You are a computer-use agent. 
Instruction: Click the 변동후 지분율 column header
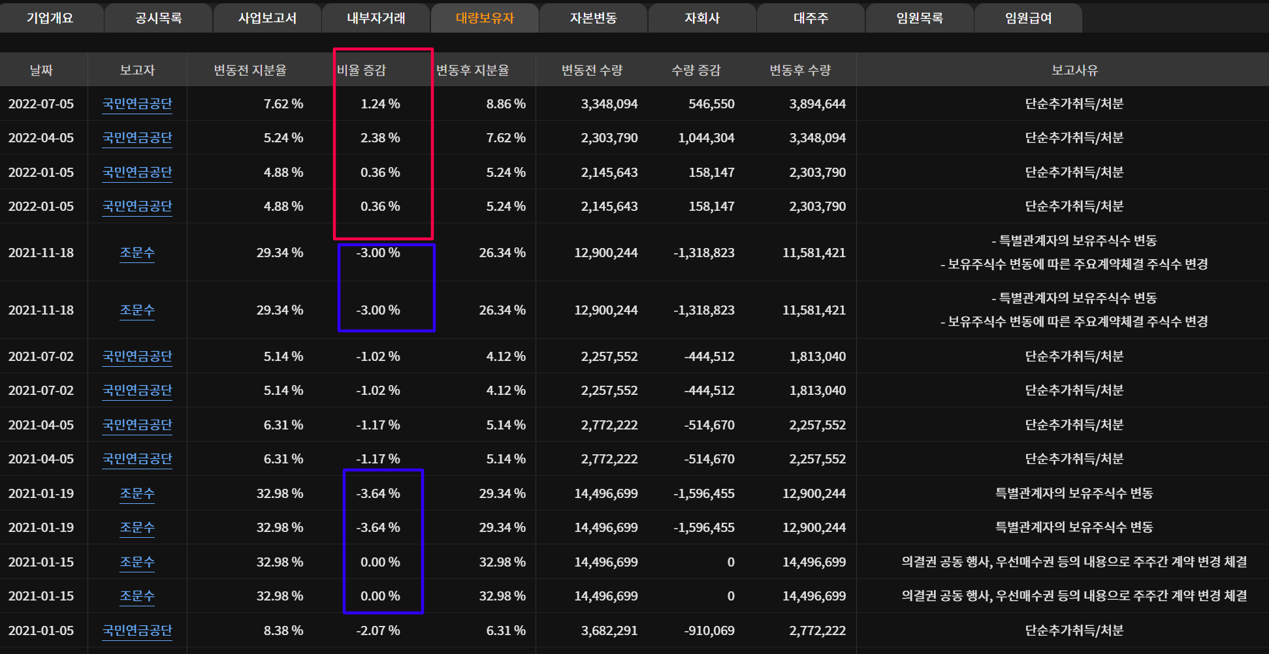[x=473, y=70]
